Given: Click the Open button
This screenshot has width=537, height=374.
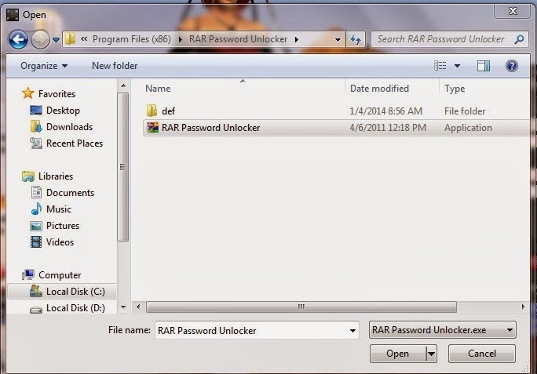Looking at the screenshot, I should (x=397, y=354).
